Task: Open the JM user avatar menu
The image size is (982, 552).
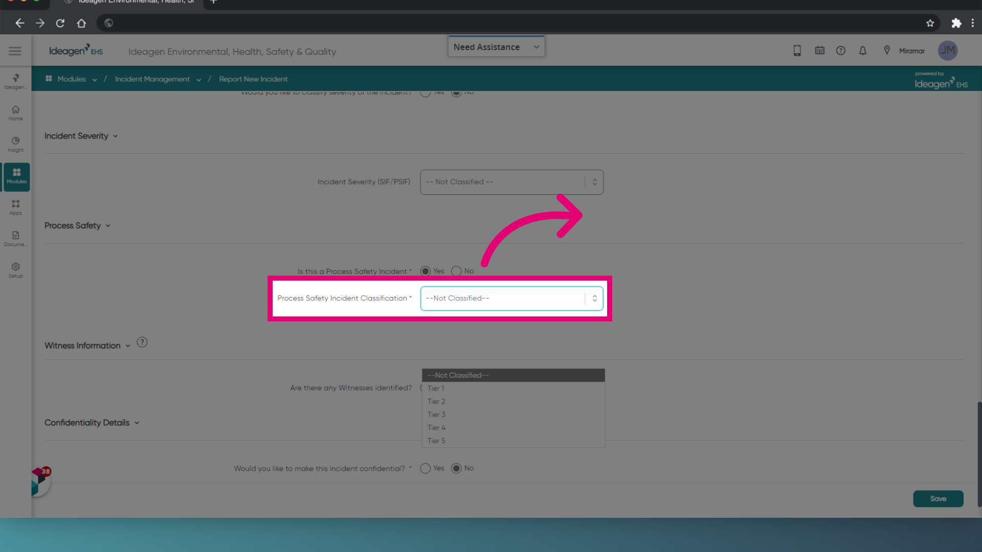Action: point(948,51)
